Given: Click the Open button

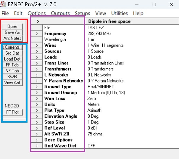Looking at the screenshot, I should coord(12,27).
